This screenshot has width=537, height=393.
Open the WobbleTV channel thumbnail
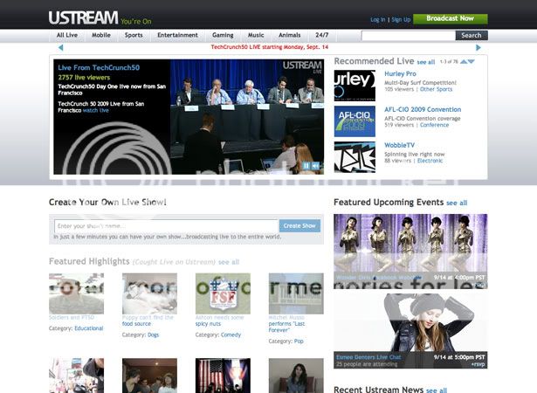(354, 157)
